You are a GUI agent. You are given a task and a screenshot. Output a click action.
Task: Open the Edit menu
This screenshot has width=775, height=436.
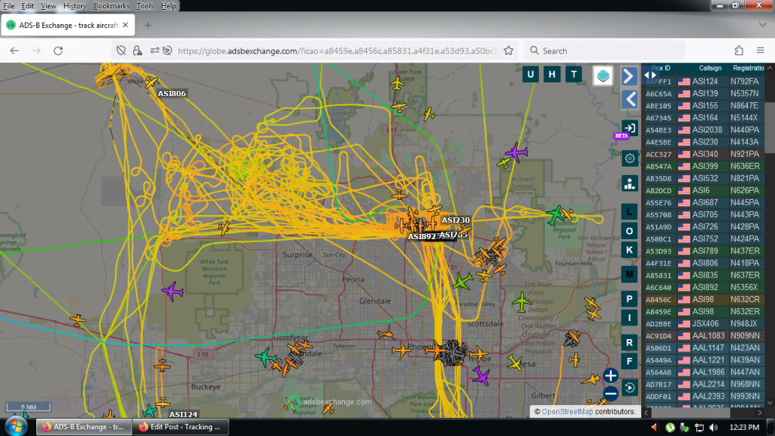(x=28, y=6)
